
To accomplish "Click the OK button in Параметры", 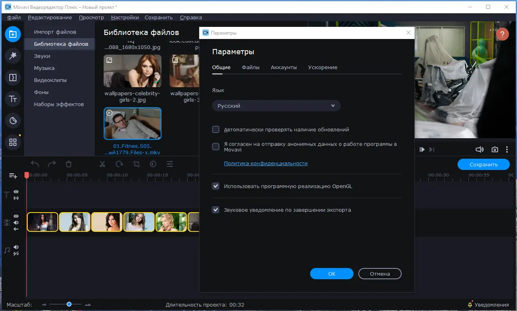I will coord(332,274).
